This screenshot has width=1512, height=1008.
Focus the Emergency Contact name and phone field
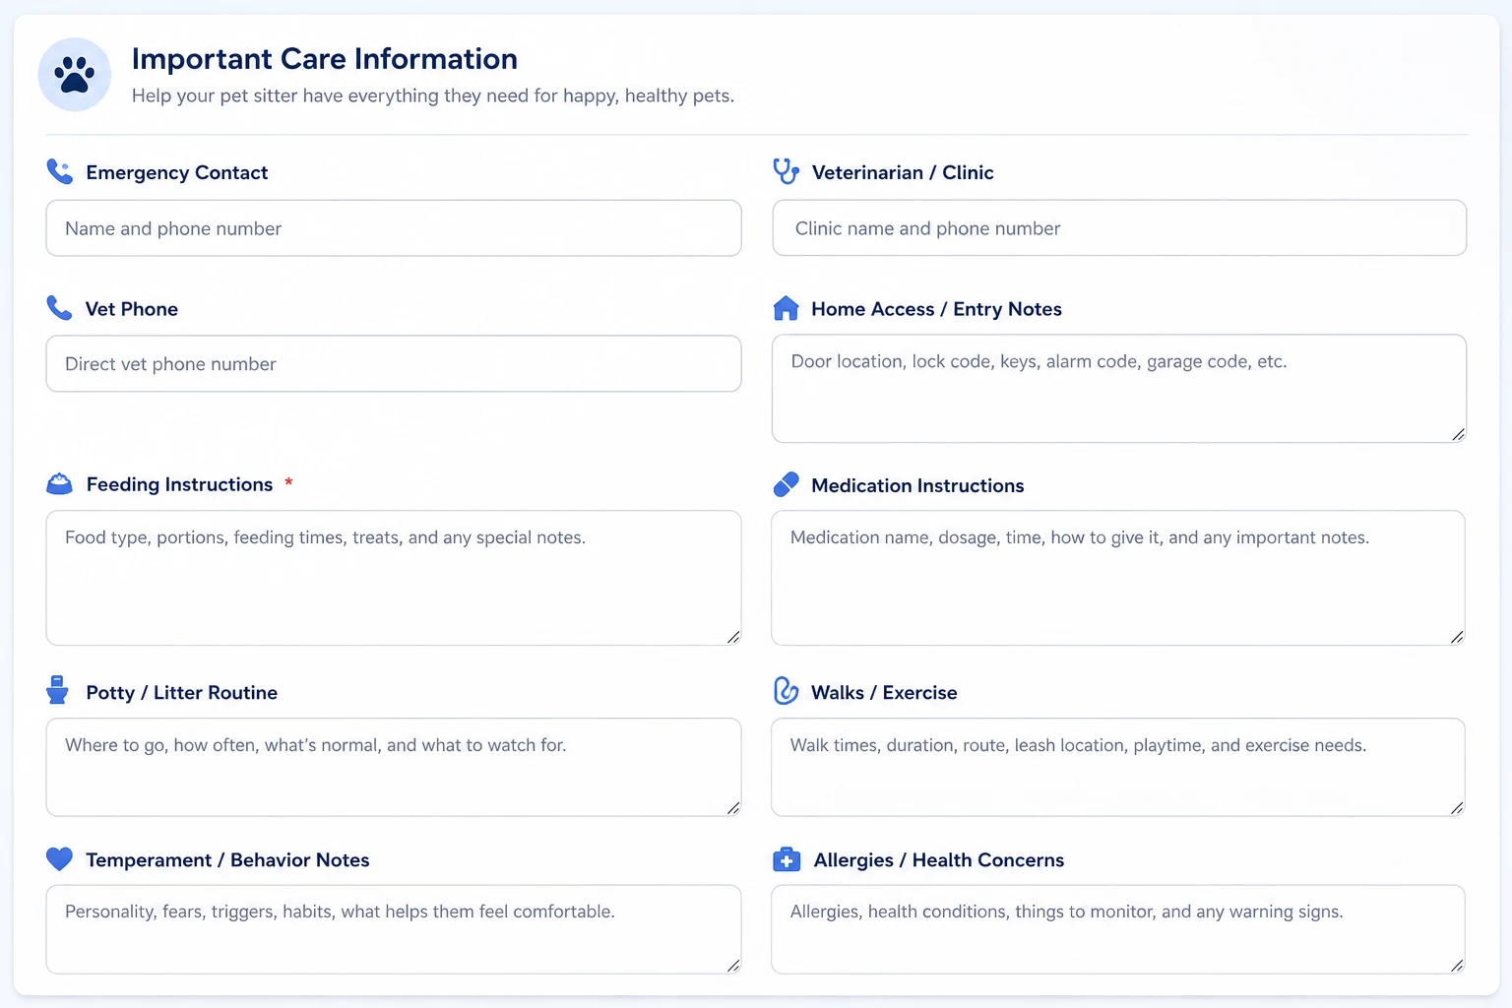click(x=394, y=228)
